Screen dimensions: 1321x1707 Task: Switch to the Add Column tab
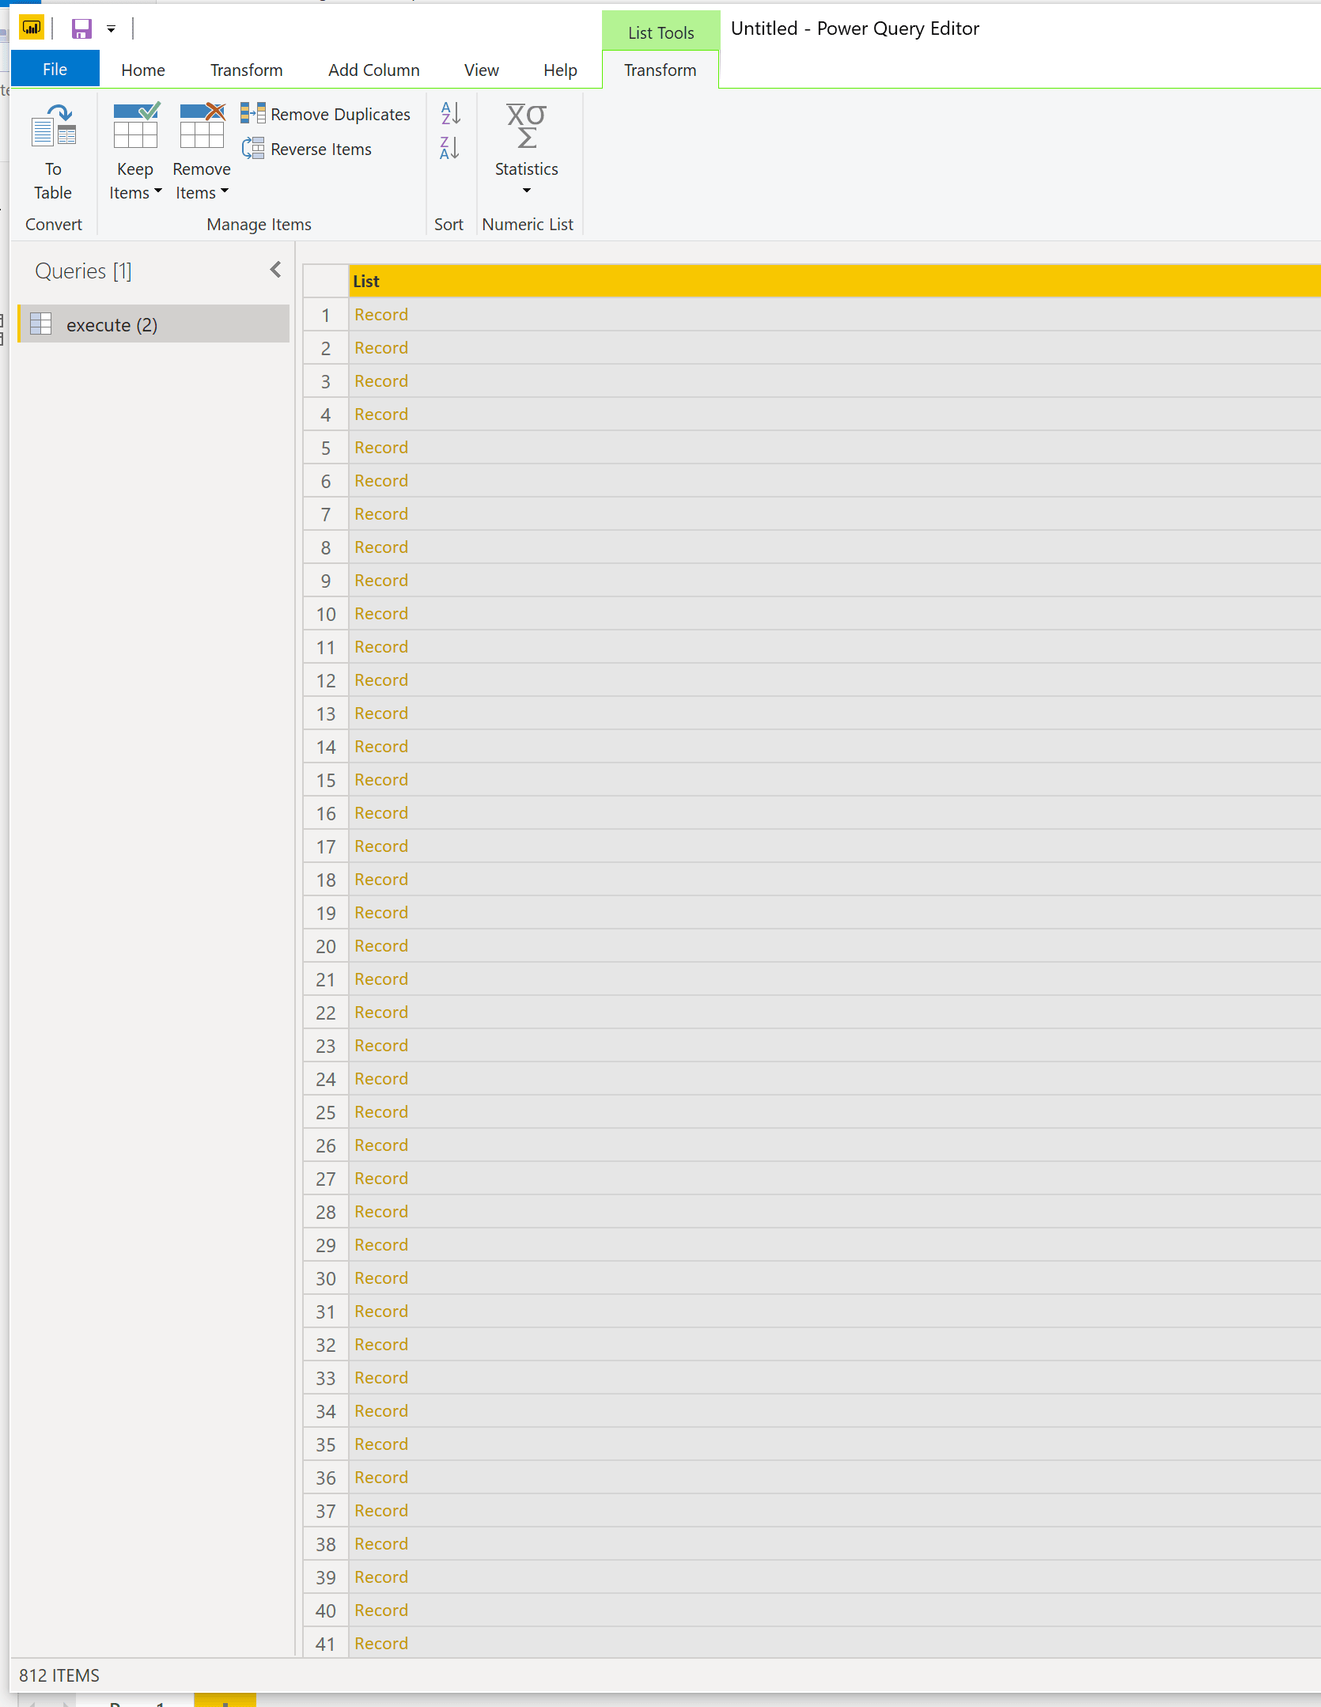tap(373, 70)
